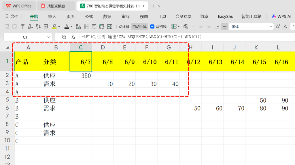
Task: Click the WPS AI button
Action: pyautogui.click(x=282, y=16)
